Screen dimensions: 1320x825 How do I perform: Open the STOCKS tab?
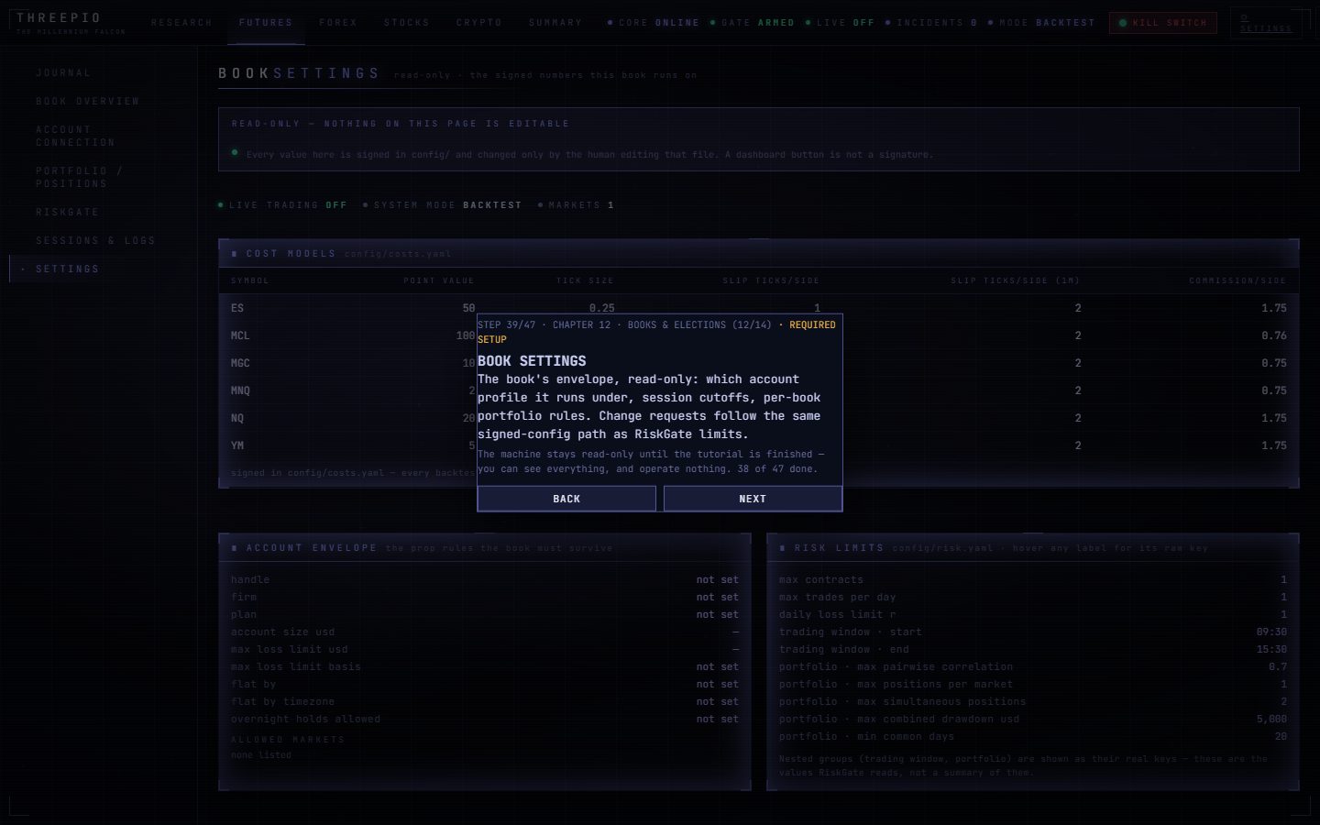407,22
